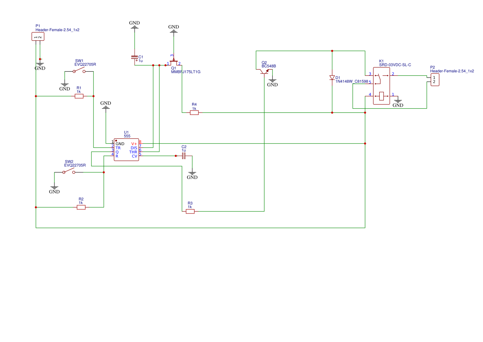Click the D1 1N4148W diode symbol
483x342 pixels.
(x=332, y=78)
